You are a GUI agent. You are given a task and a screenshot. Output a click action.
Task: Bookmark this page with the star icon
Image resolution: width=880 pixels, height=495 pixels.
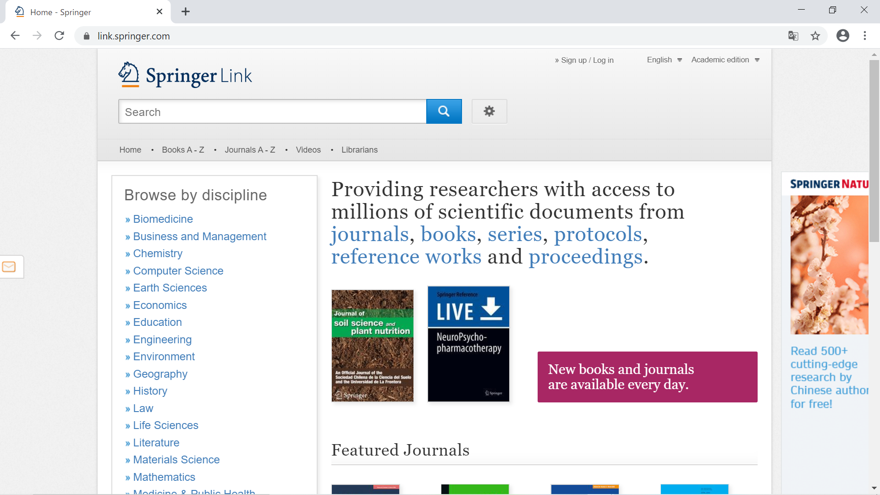click(815, 36)
